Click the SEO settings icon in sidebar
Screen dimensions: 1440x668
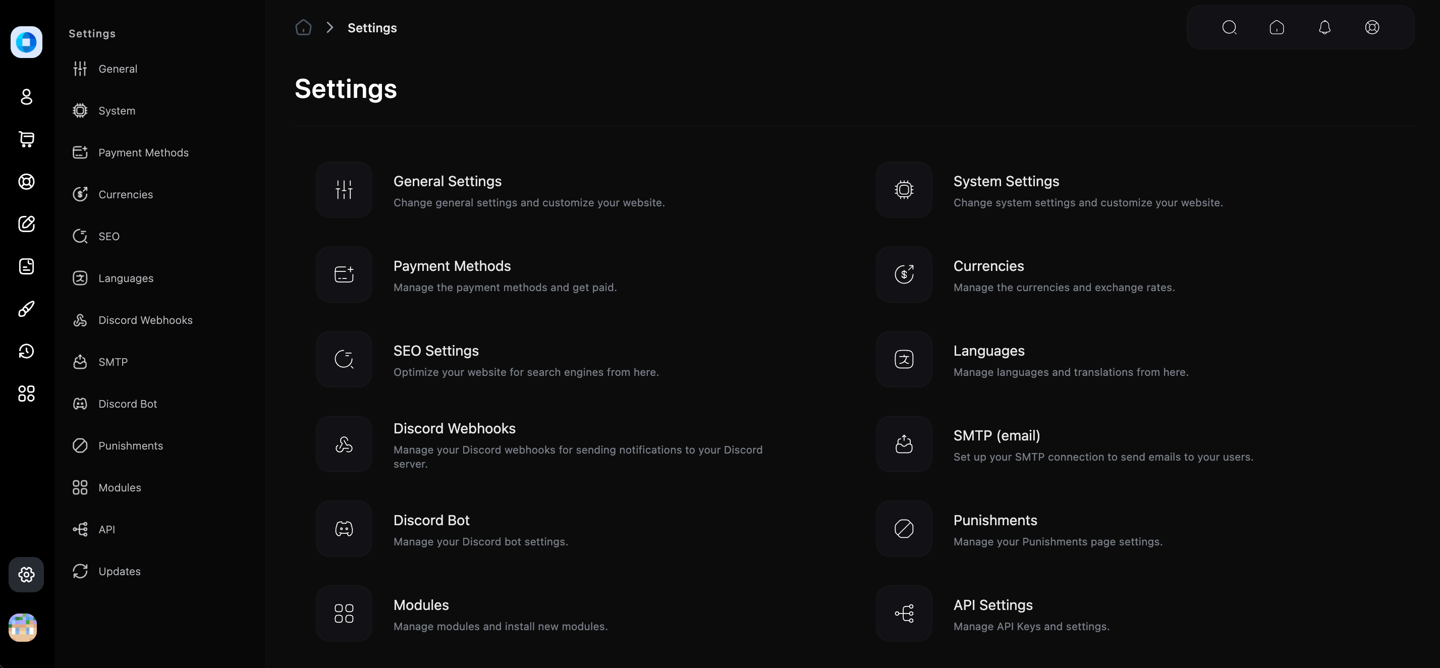(80, 236)
